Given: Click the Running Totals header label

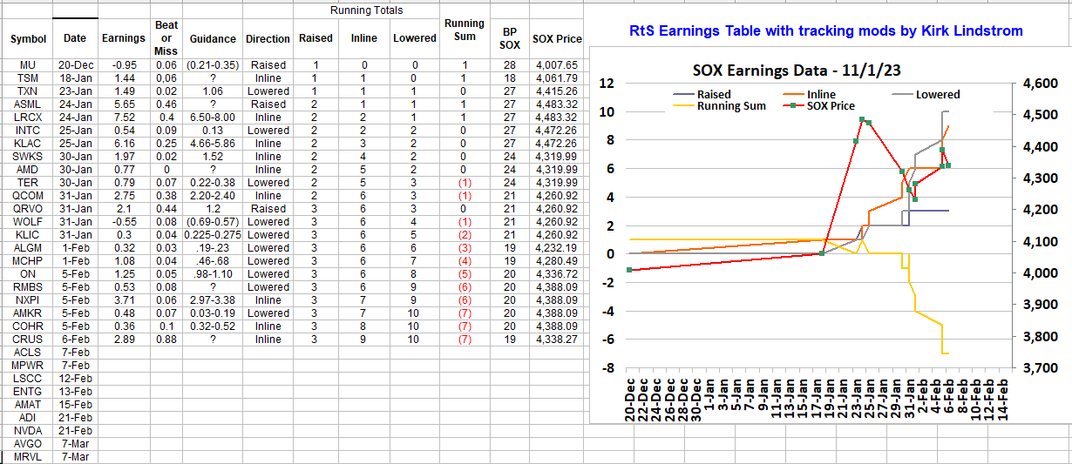Looking at the screenshot, I should coord(366,10).
